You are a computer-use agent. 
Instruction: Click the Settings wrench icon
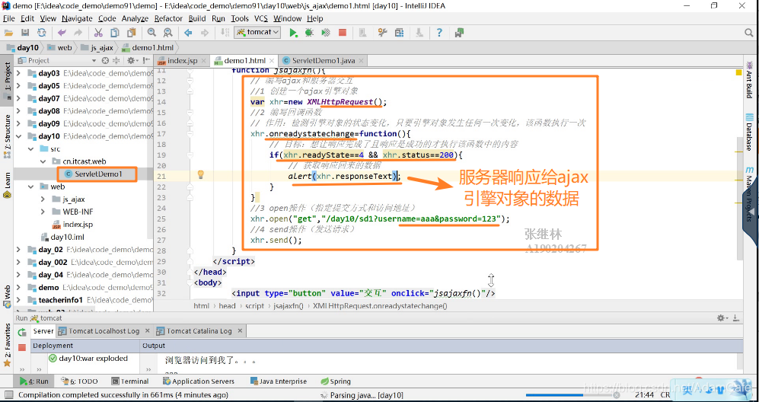(383, 33)
